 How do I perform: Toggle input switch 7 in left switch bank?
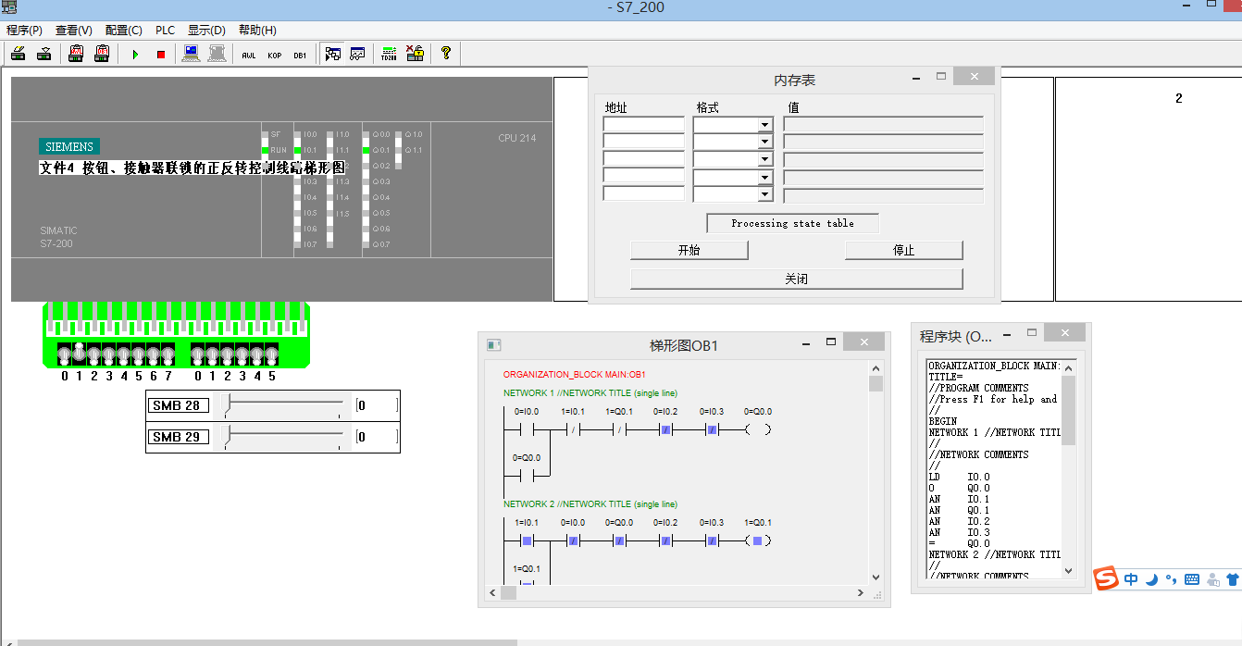tap(168, 355)
